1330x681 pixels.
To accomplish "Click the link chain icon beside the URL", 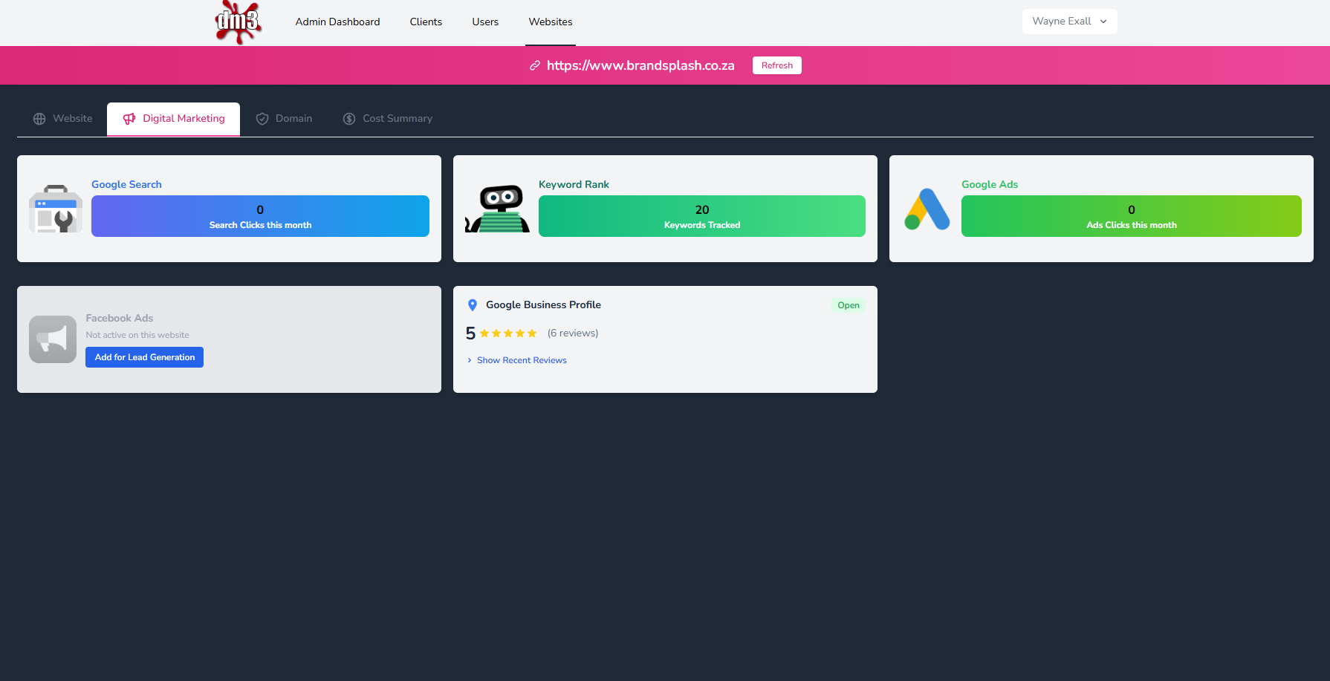I will point(534,65).
